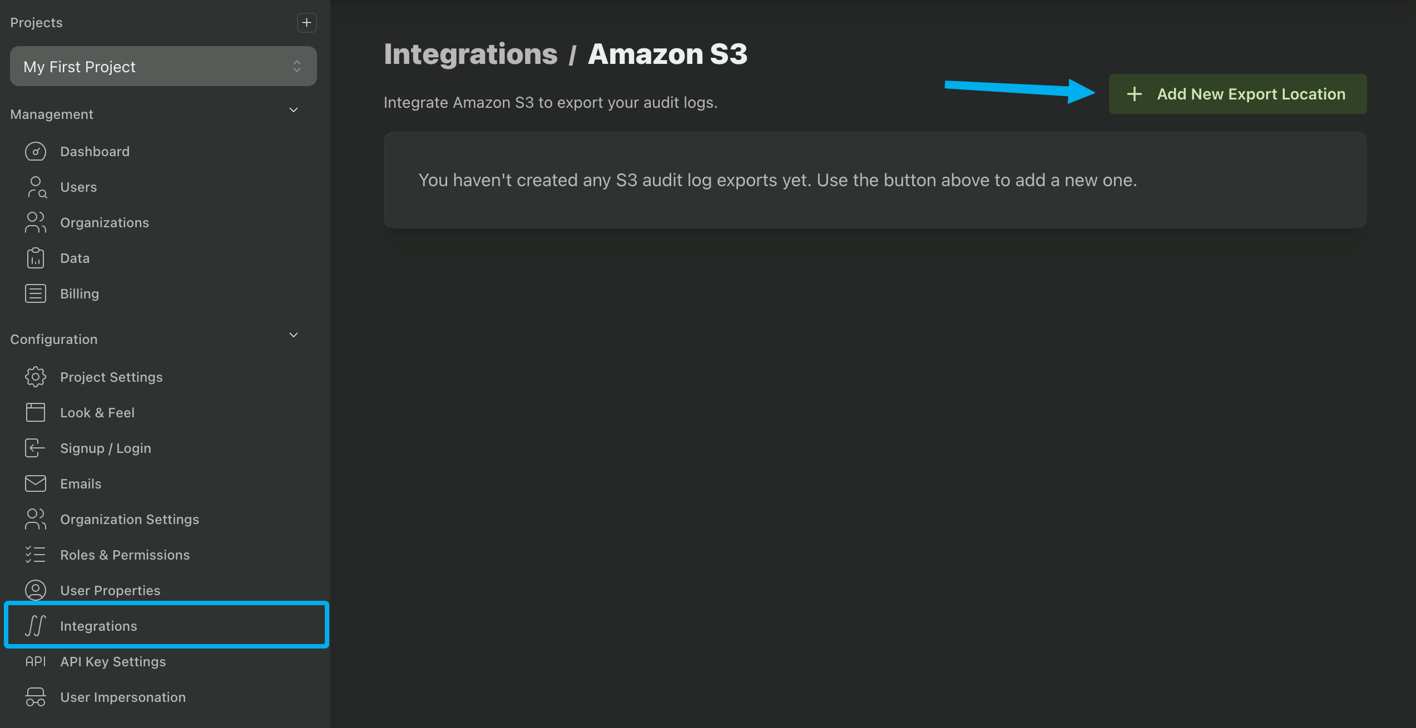The width and height of the screenshot is (1416, 728).
Task: Open Project Settings gear icon
Action: pos(36,377)
